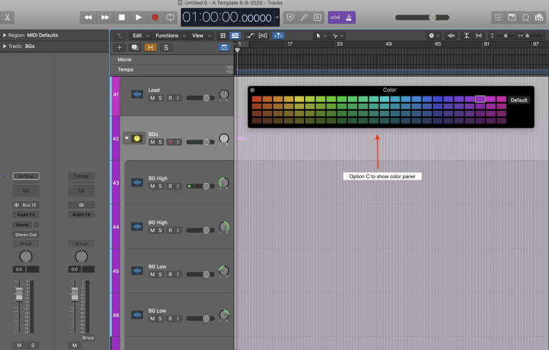
Task: Collapse the BGs track stack triangle
Action: tap(126, 138)
